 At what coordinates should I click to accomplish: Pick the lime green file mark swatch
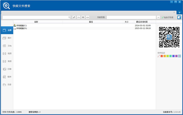(167, 56)
